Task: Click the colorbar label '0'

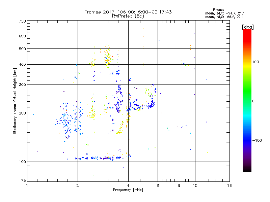Action: (253, 101)
